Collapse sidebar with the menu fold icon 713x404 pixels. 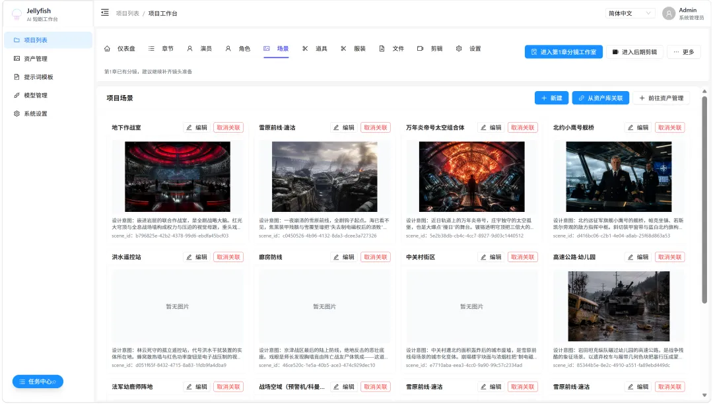(x=105, y=13)
